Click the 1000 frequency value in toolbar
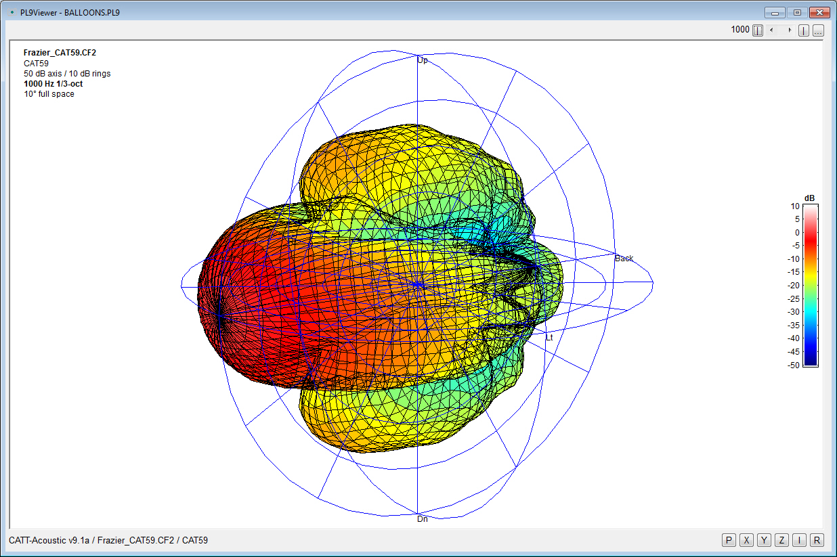The width and height of the screenshot is (837, 557). (x=739, y=30)
